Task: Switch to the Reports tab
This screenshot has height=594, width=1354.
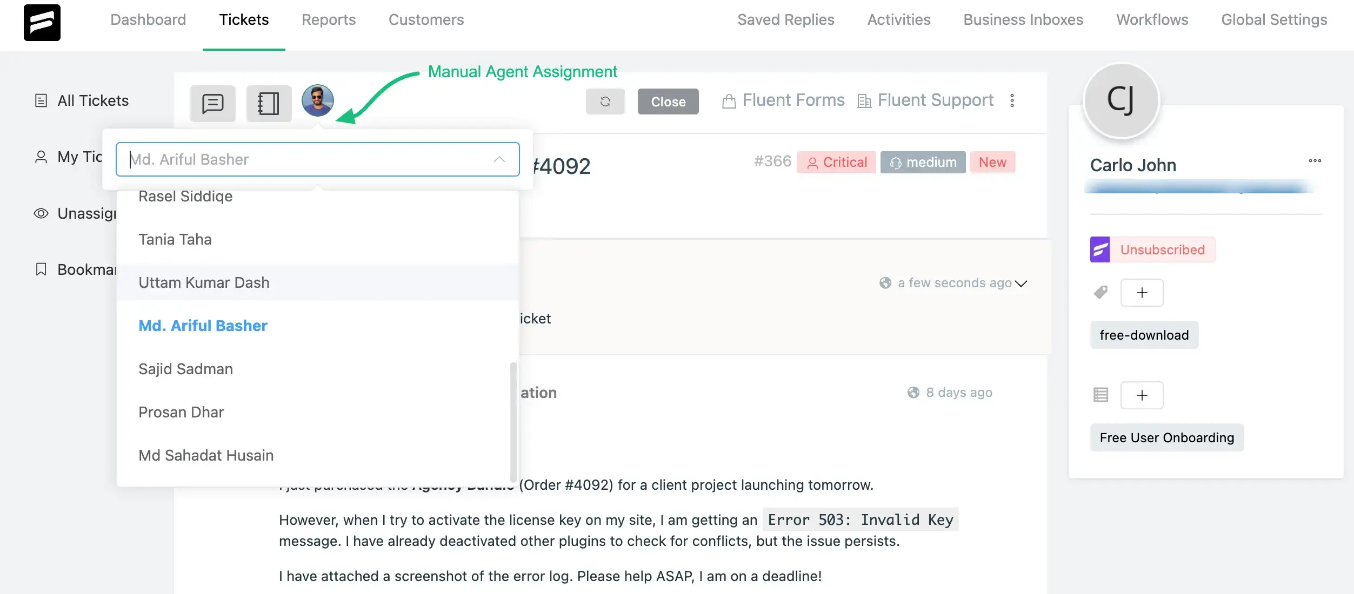Action: coord(329,19)
